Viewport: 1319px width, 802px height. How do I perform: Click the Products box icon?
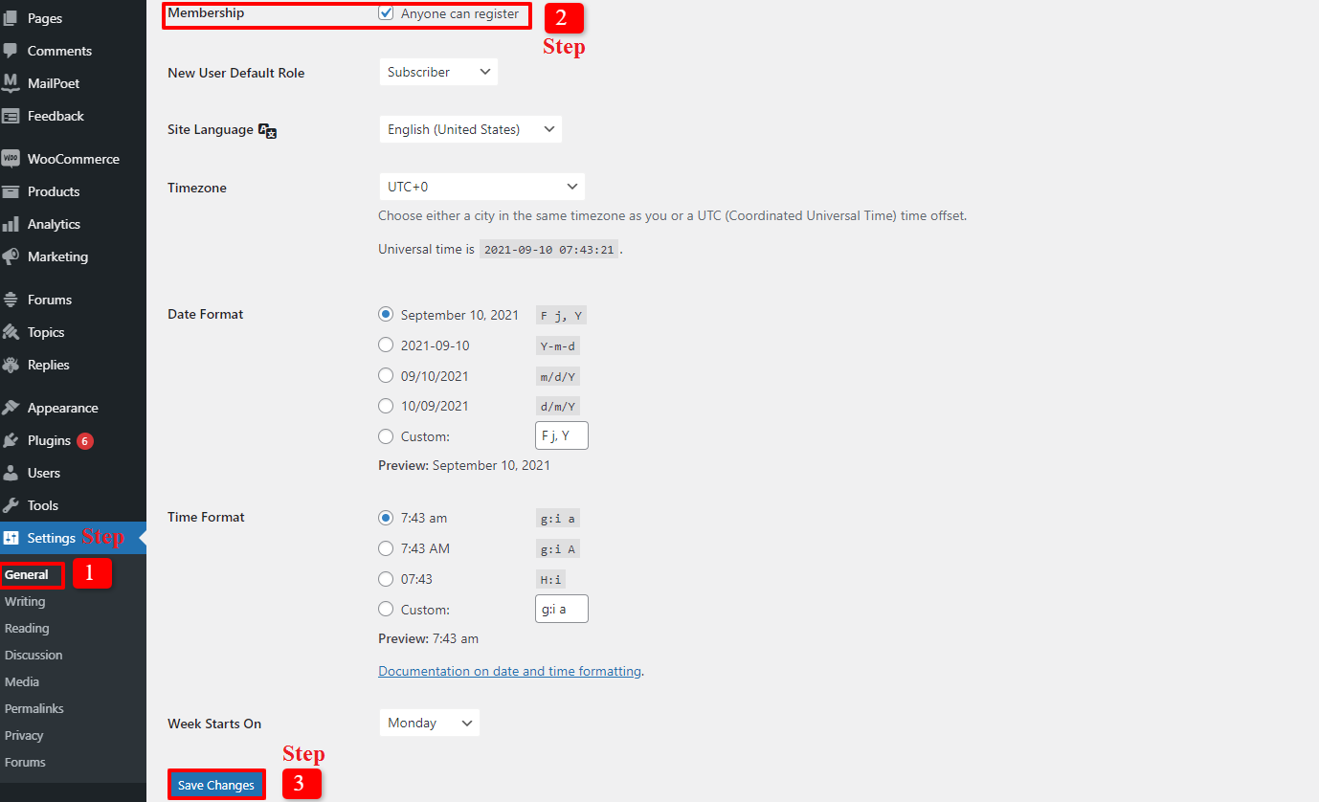(x=11, y=191)
